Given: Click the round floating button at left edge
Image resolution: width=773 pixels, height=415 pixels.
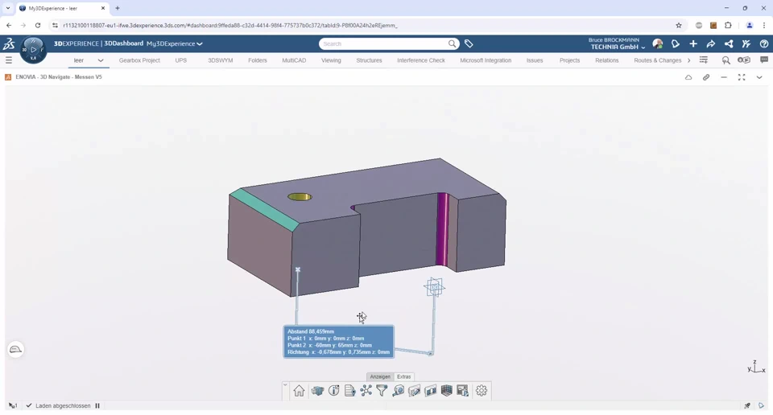Looking at the screenshot, I should click(x=16, y=350).
